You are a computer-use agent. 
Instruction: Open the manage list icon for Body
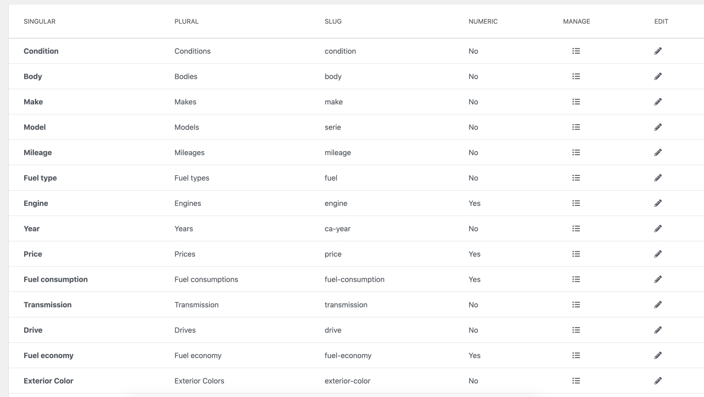click(576, 76)
